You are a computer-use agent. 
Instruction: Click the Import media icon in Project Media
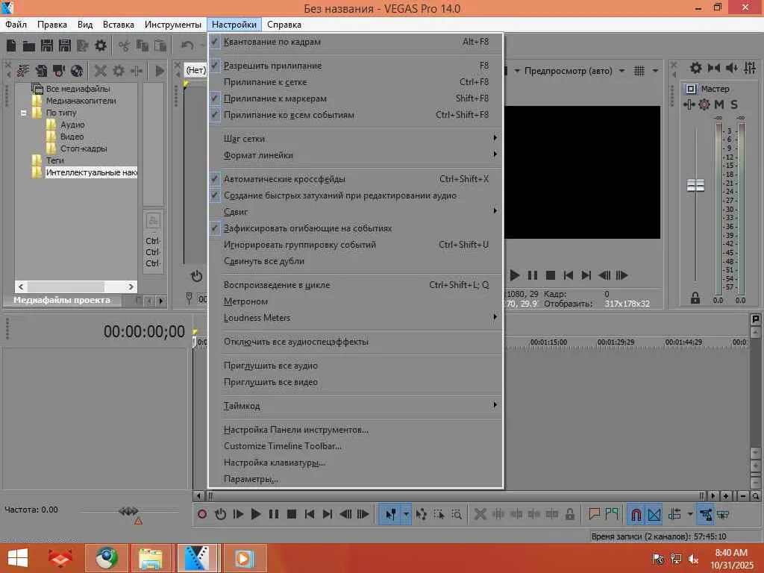tap(22, 71)
